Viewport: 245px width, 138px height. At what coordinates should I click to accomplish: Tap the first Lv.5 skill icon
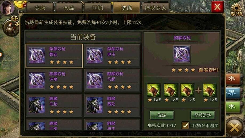(x=154, y=90)
